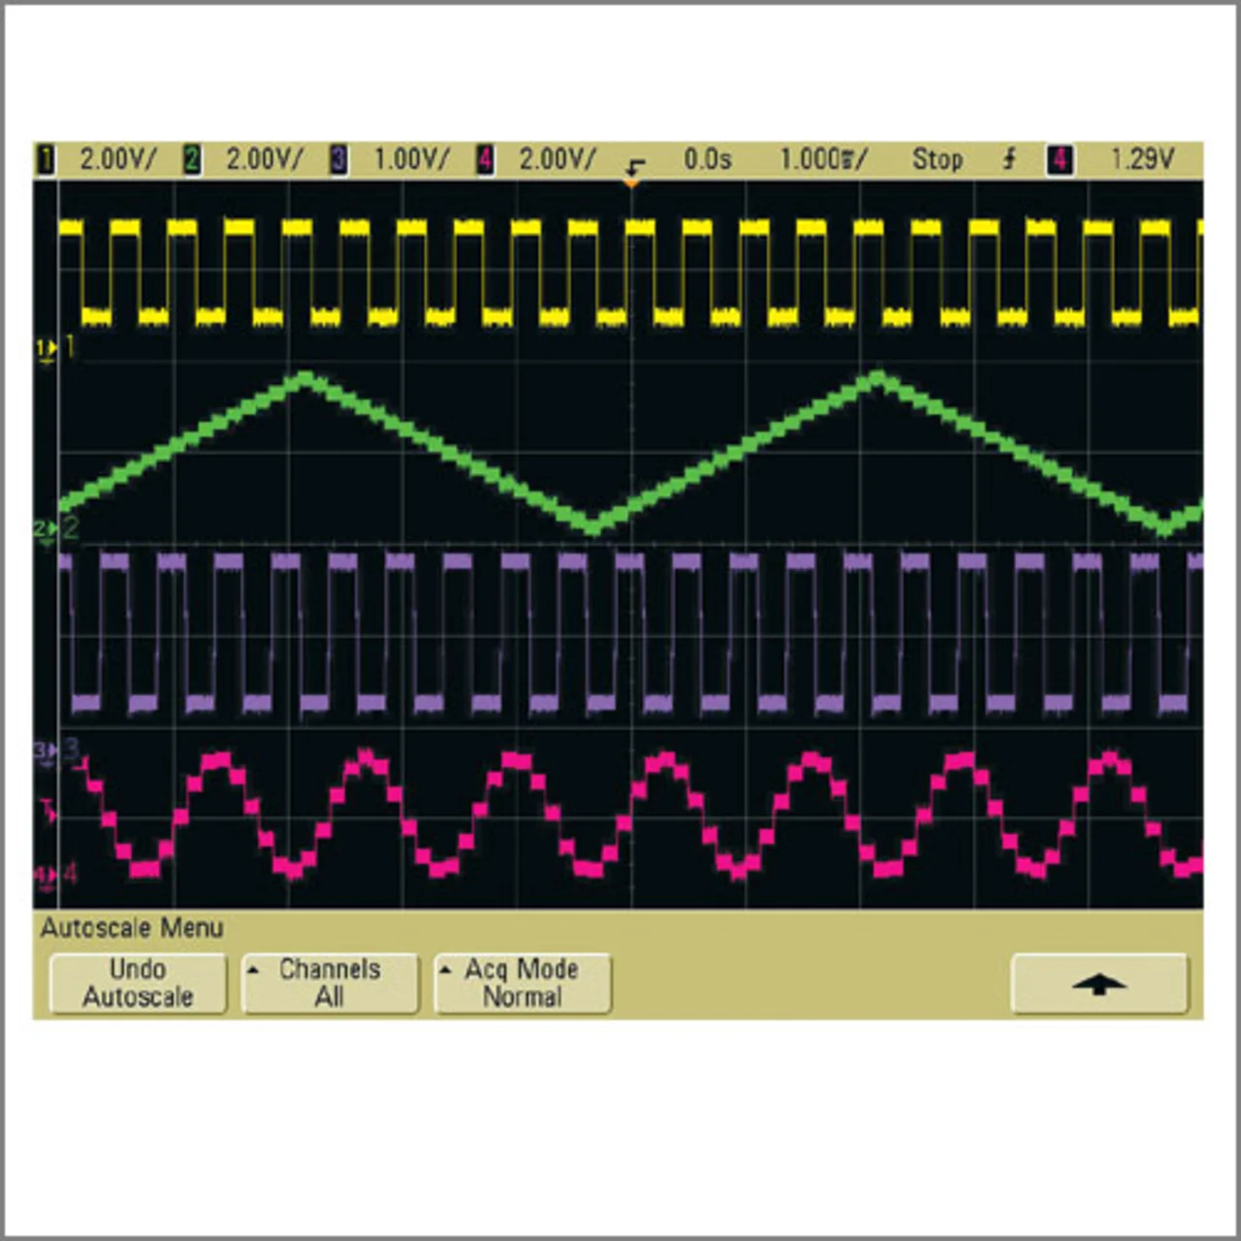Select the channel 3 badge beside 1.00V/
Screen dimensions: 1241x1241
pyautogui.click(x=338, y=159)
